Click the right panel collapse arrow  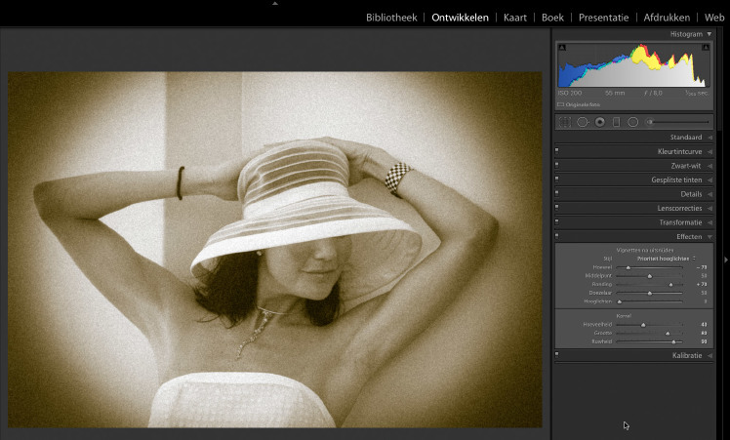click(726, 260)
